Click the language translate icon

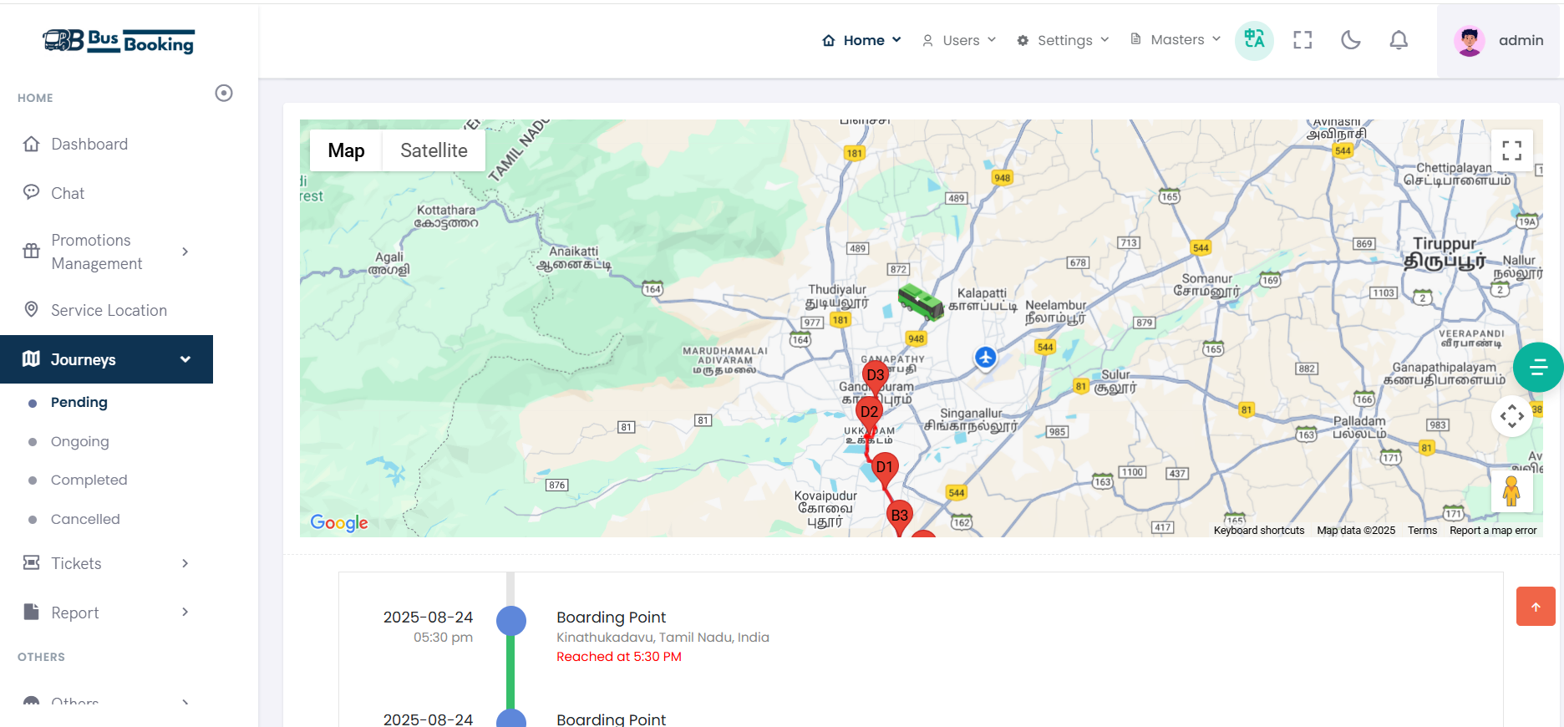[x=1254, y=40]
